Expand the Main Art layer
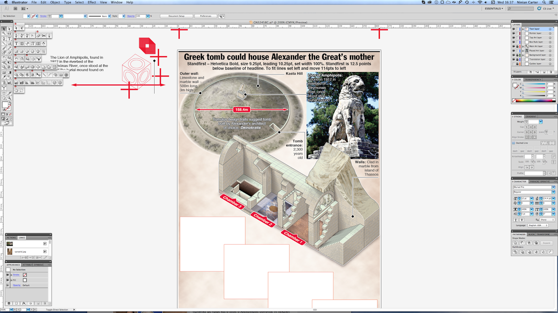The height and width of the screenshot is (313, 558). point(523,46)
